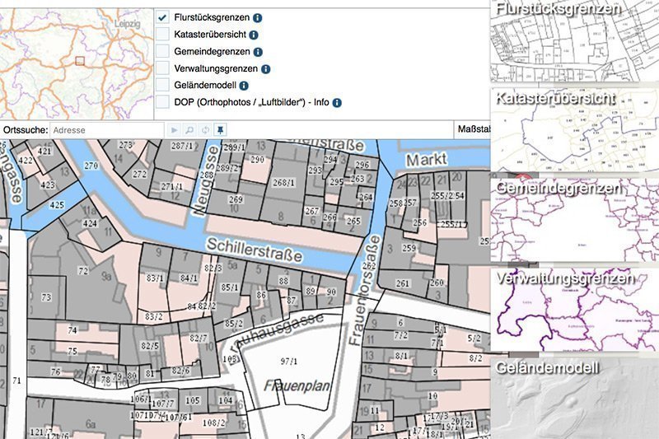659x439 pixels.
Task: Show info for Verwaltungsgrenzen layer
Action: point(266,69)
